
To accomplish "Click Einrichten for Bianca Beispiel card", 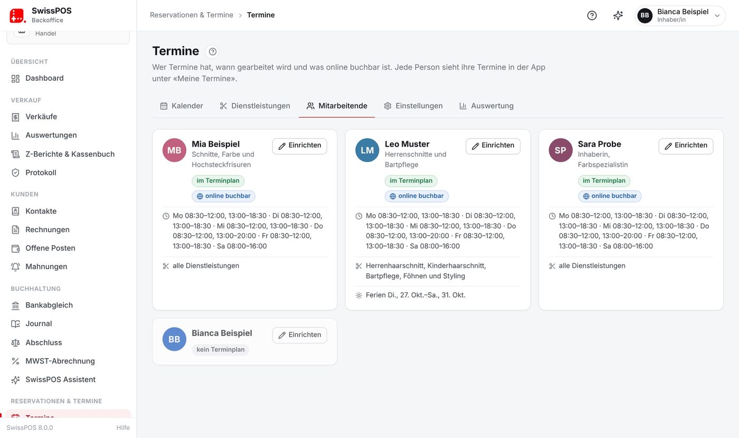I will [x=300, y=335].
